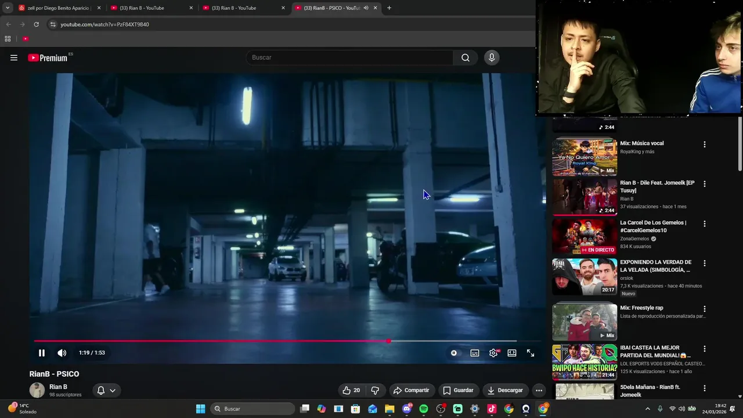Screen dimensions: 743x418
Task: Open the YouTube hamburger guide menu
Action: coord(14,57)
